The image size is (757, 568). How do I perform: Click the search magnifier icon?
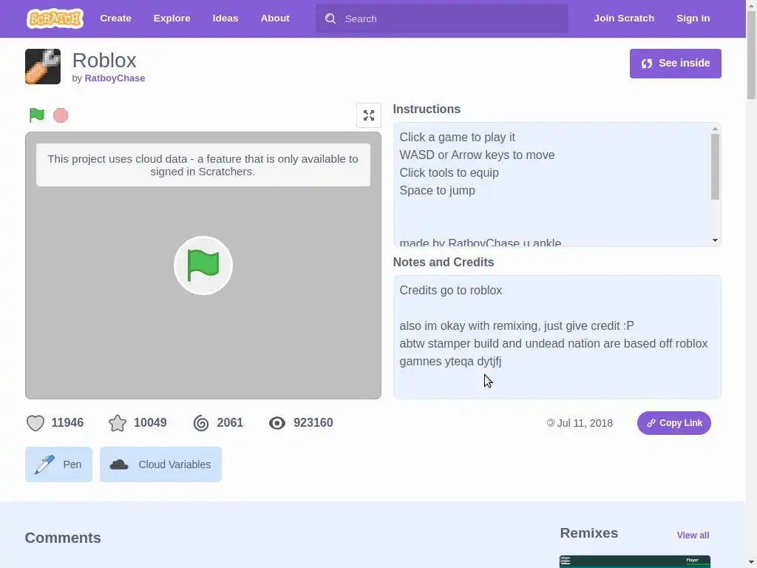(330, 18)
